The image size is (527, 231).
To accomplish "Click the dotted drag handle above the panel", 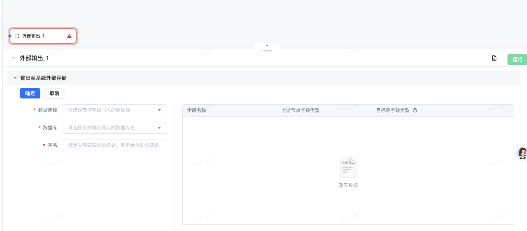I will click(267, 51).
